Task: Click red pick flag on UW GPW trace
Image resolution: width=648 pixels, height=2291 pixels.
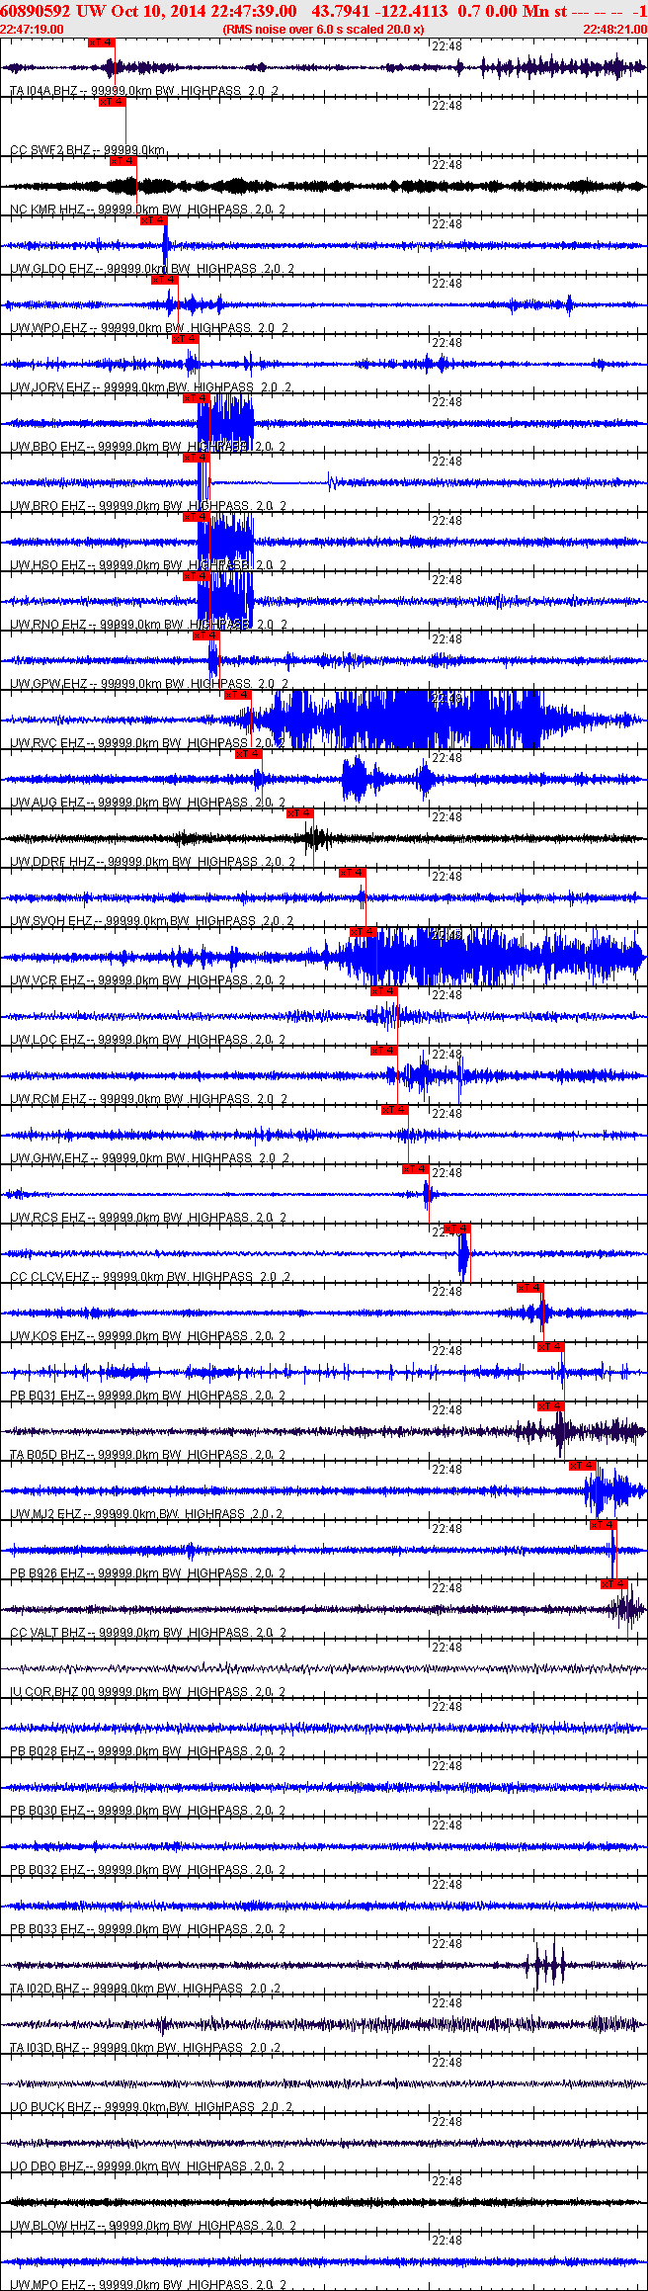Action: click(x=206, y=636)
